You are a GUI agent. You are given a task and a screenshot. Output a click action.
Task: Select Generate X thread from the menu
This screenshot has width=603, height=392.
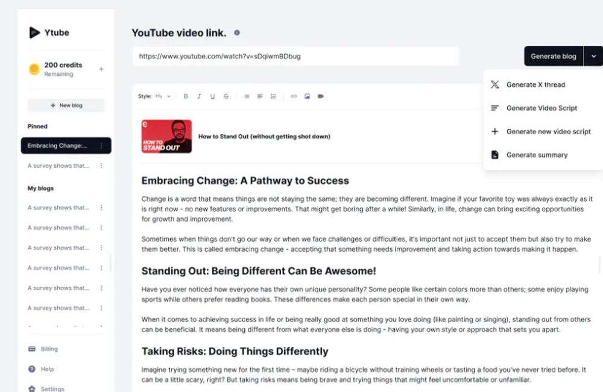(537, 84)
